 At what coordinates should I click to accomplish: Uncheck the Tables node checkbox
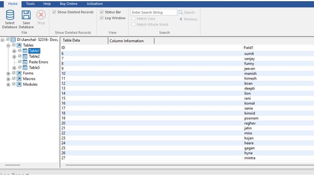pos(14,45)
